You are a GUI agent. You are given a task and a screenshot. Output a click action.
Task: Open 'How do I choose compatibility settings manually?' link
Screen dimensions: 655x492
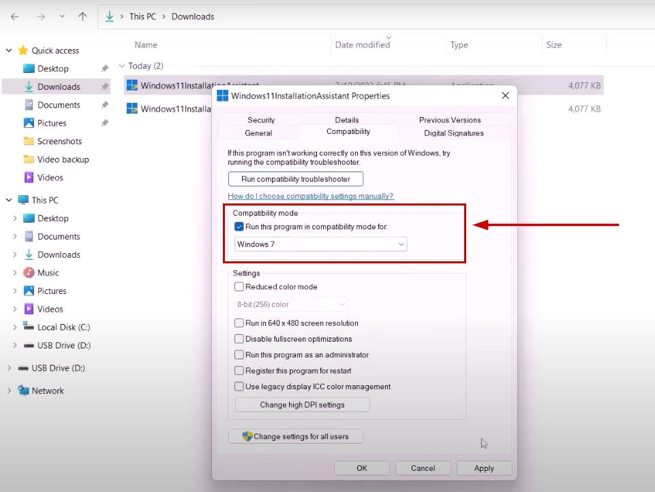point(310,196)
